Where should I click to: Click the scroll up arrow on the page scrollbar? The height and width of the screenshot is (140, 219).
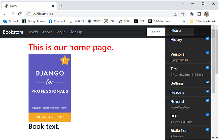(x=217, y=28)
